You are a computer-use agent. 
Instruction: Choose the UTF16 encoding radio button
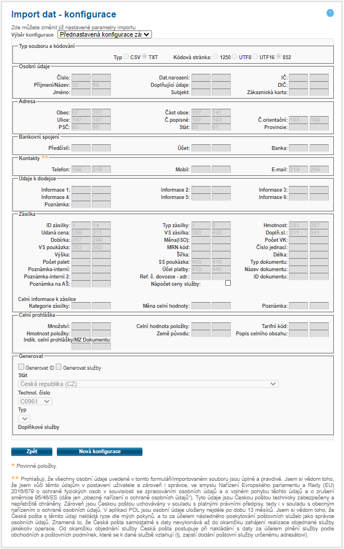[255, 57]
